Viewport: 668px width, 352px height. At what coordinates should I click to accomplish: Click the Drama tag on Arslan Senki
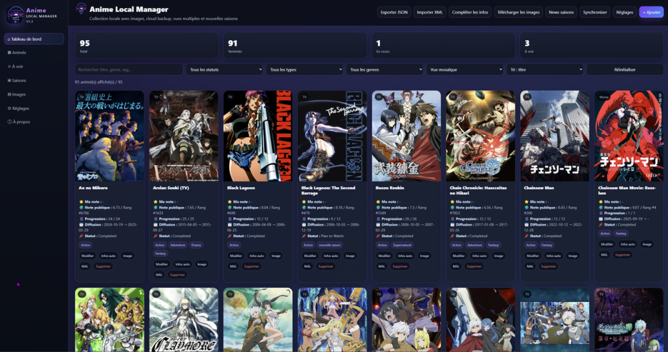(x=196, y=245)
